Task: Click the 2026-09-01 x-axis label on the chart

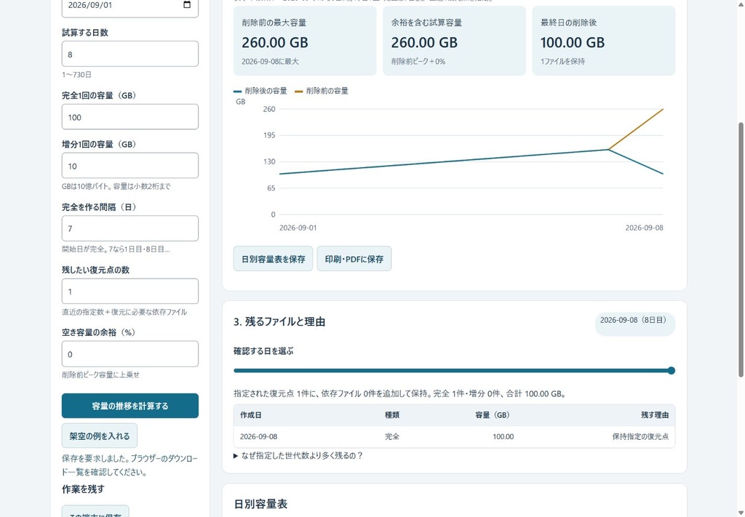Action: [298, 228]
